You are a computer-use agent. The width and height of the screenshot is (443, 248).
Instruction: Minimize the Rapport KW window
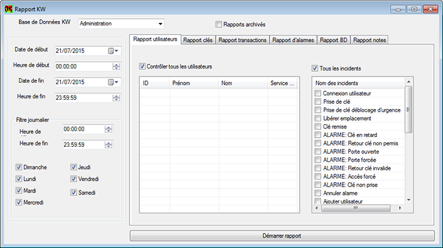pos(398,9)
